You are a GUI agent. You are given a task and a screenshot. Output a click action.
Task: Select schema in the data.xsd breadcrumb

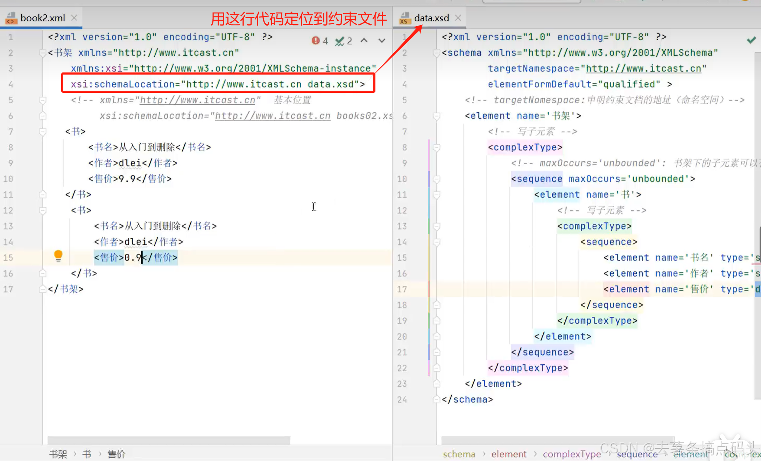(459, 454)
